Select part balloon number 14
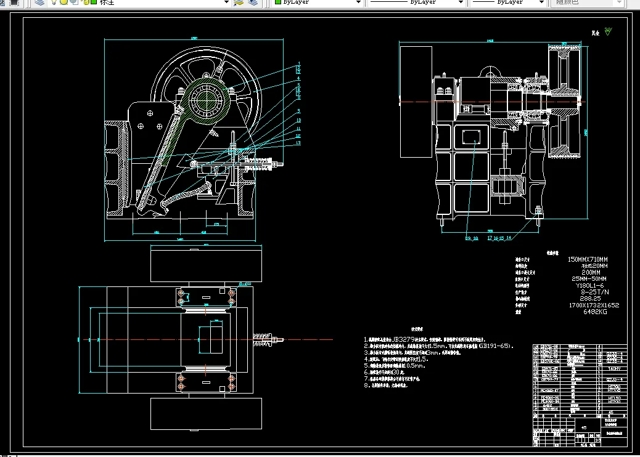Viewport: 640px width, 457px height. [509, 238]
